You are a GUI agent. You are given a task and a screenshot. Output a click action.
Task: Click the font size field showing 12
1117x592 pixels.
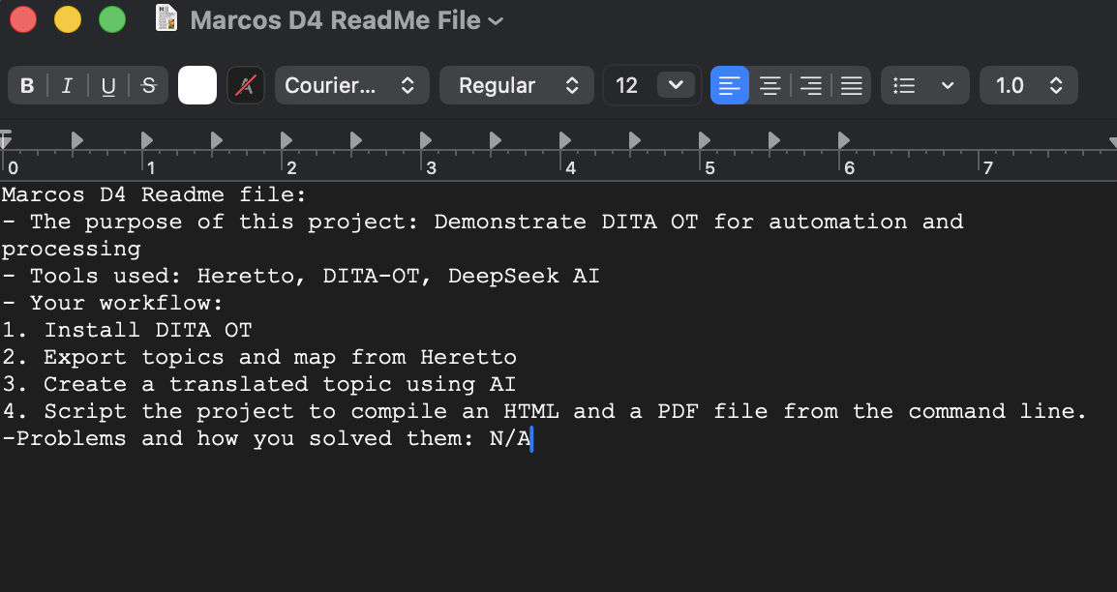629,85
